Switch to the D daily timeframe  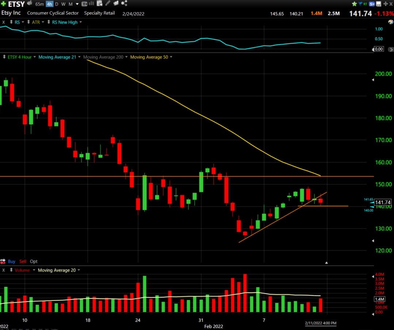coord(57,4)
